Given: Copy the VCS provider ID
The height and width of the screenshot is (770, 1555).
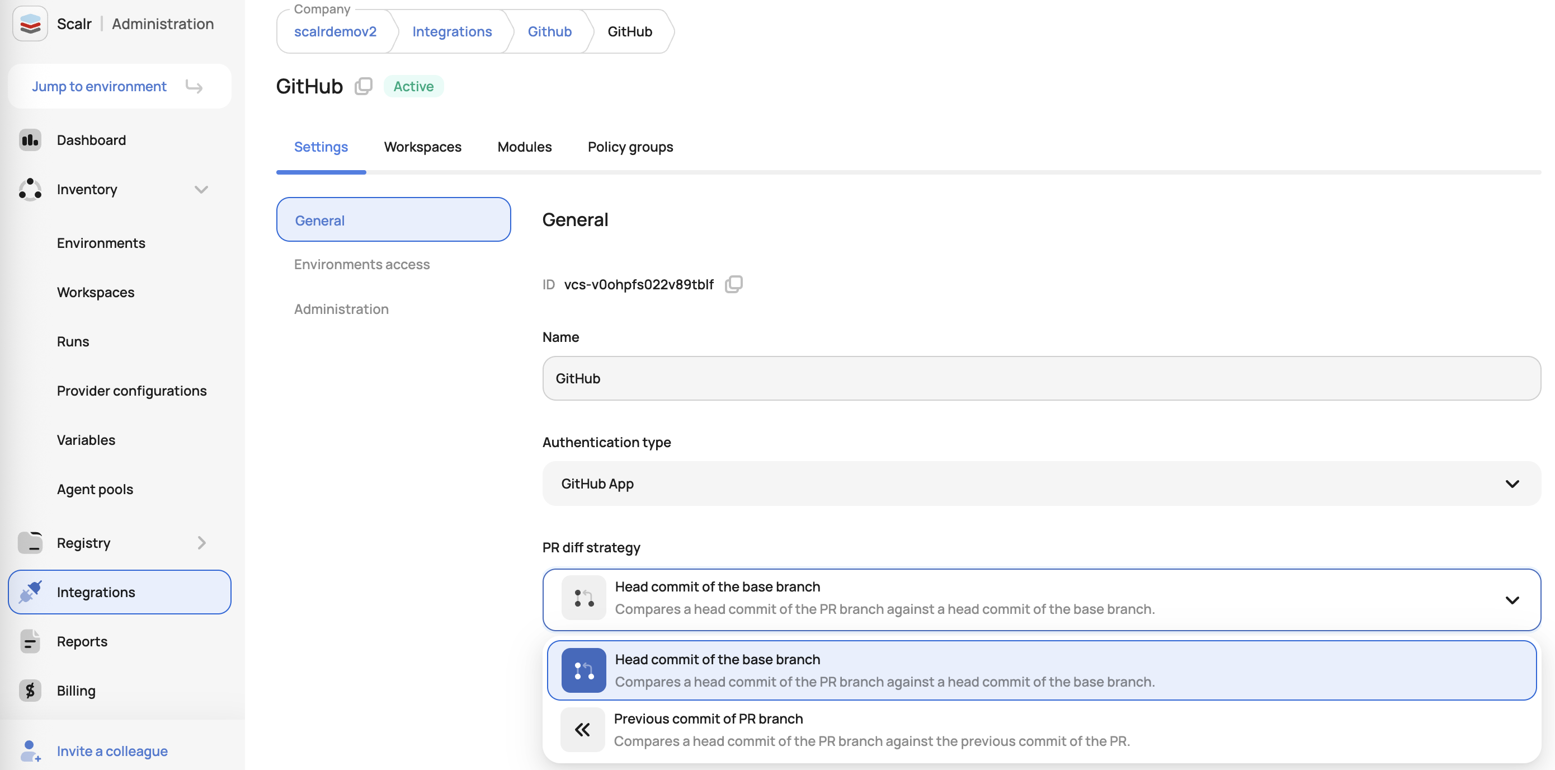Looking at the screenshot, I should tap(733, 284).
